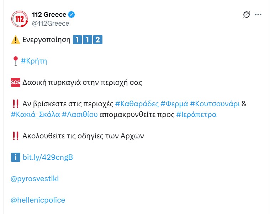This screenshot has height=214, width=270.
Task: Click the 112 Greece profile avatar
Action: click(x=20, y=19)
